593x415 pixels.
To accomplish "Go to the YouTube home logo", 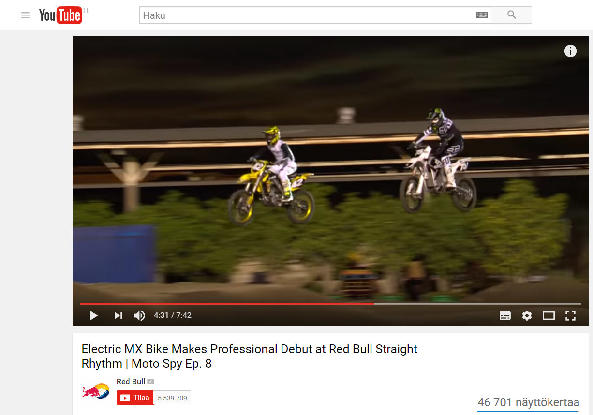I will (61, 15).
